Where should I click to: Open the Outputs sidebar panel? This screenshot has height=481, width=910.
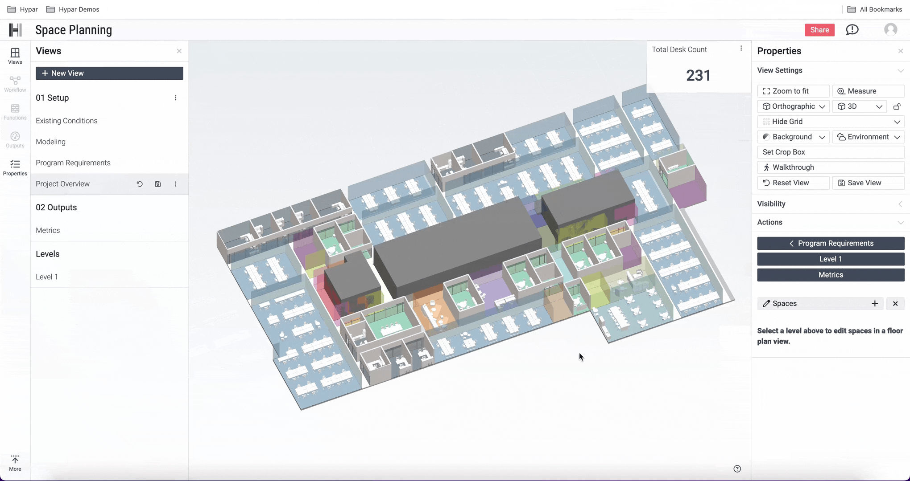tap(15, 140)
